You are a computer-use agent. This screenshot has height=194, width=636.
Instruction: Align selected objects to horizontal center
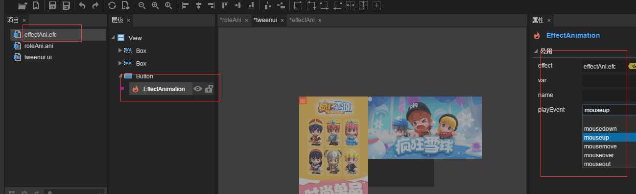pos(198,6)
